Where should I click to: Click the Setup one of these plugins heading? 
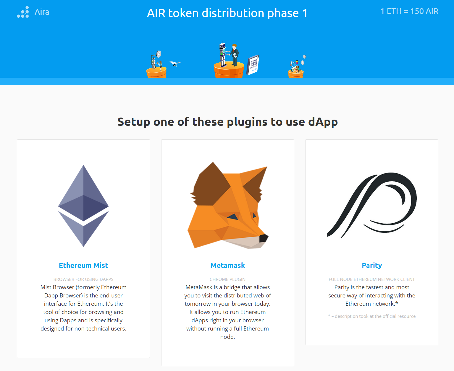coord(227,122)
